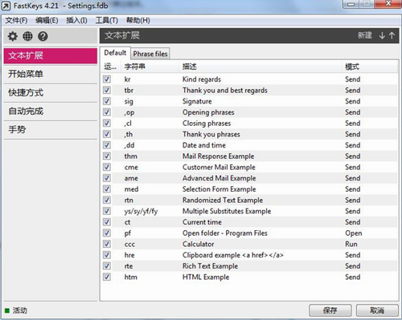Image resolution: width=402 pixels, height=320 pixels.
Task: Click the green 活动 status indicator
Action: (7, 310)
